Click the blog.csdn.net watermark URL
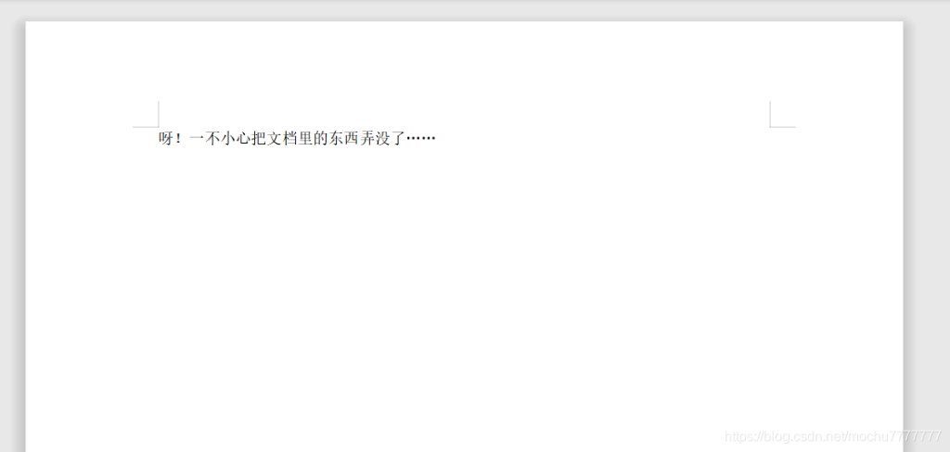Viewport: 950px width, 452px height. click(833, 436)
